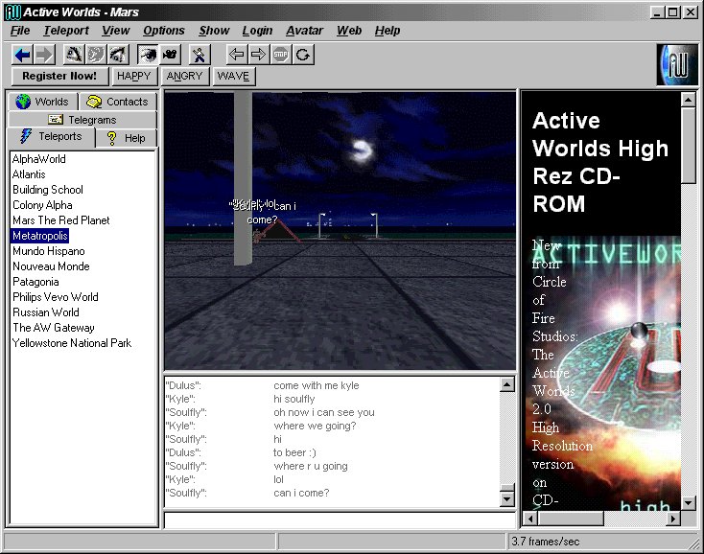Switch to the Teleports tab
The width and height of the screenshot is (704, 554).
coord(52,137)
